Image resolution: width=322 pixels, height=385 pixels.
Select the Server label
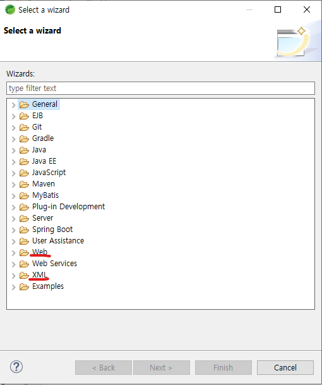43,218
